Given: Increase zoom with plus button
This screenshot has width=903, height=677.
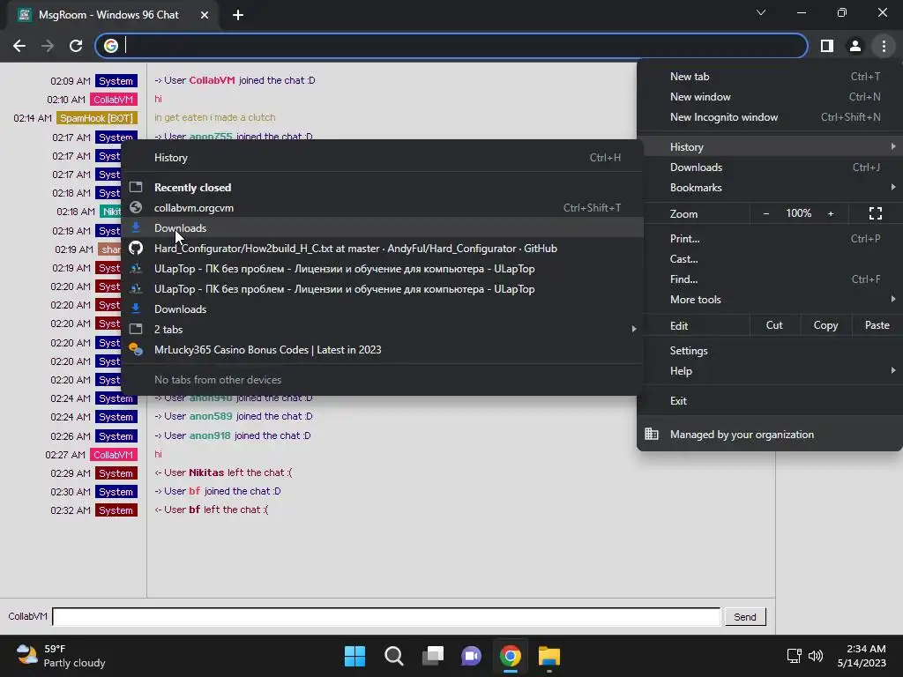Looking at the screenshot, I should click(x=831, y=213).
